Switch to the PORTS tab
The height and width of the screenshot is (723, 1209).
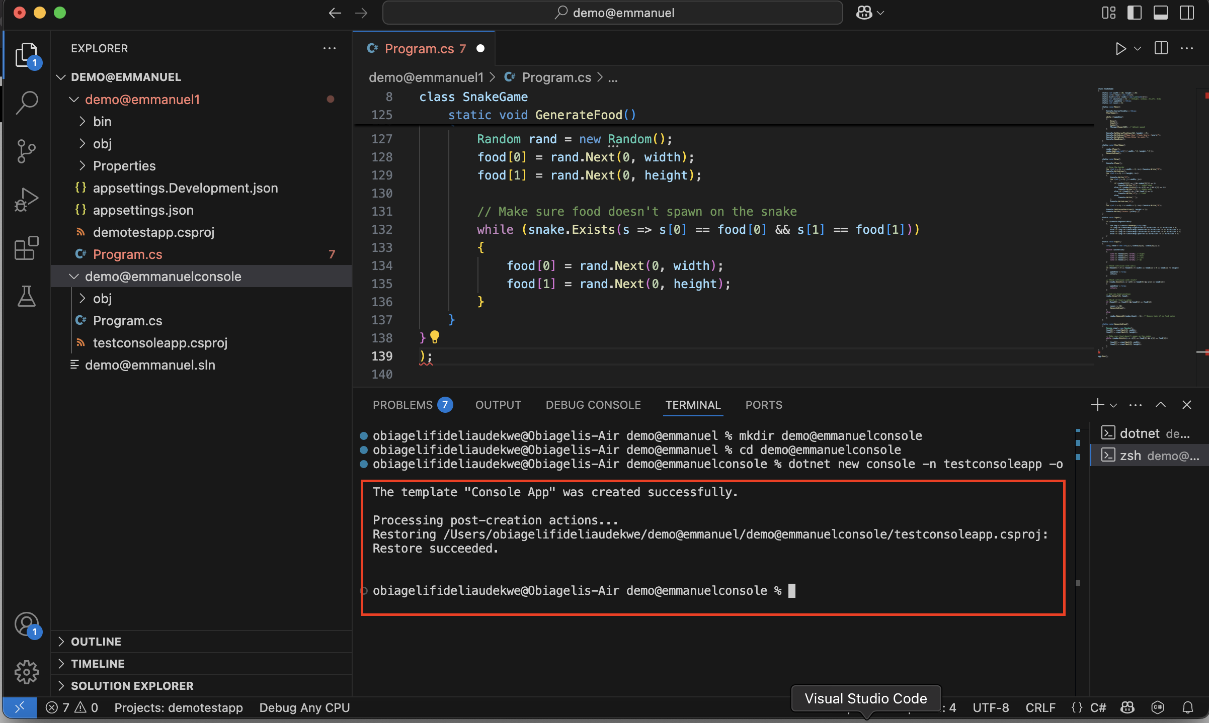click(x=764, y=405)
